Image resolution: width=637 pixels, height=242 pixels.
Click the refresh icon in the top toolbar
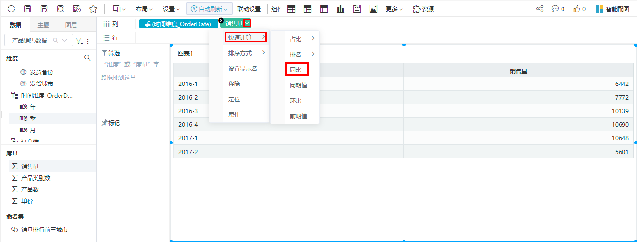point(11,9)
